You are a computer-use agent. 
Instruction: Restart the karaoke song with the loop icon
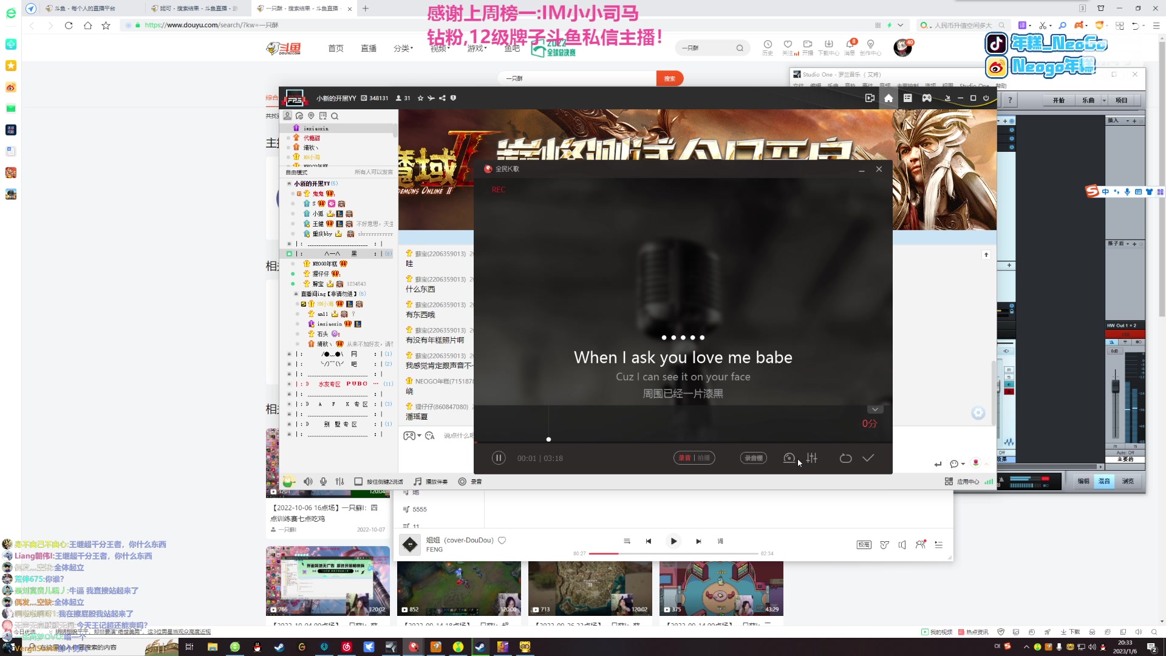[x=845, y=458]
